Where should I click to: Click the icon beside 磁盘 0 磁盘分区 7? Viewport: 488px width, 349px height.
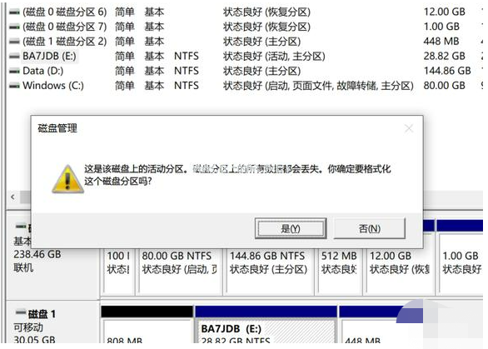tap(14, 27)
